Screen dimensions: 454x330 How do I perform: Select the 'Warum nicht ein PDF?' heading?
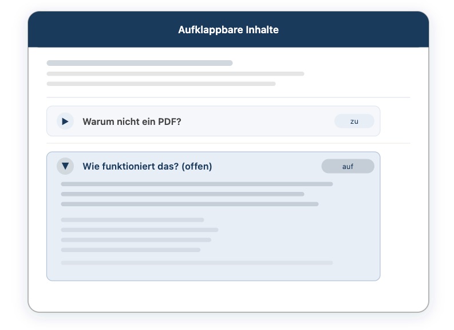(x=132, y=121)
